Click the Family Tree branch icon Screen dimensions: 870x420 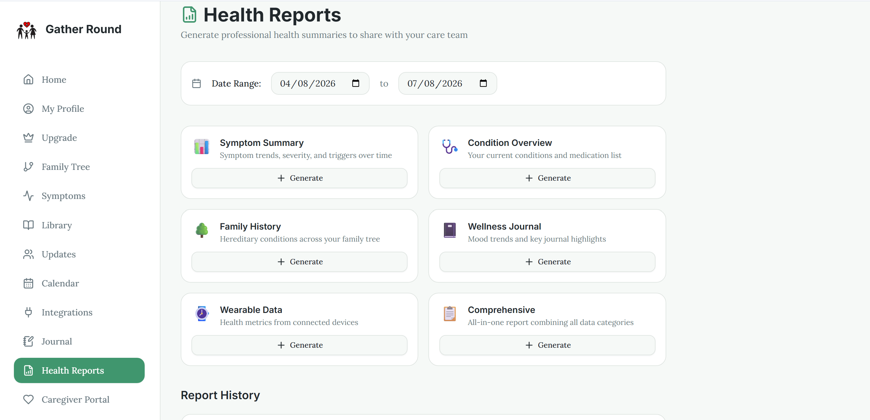(x=28, y=167)
